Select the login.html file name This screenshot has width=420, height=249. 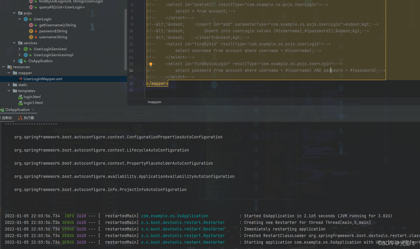pyautogui.click(x=32, y=97)
